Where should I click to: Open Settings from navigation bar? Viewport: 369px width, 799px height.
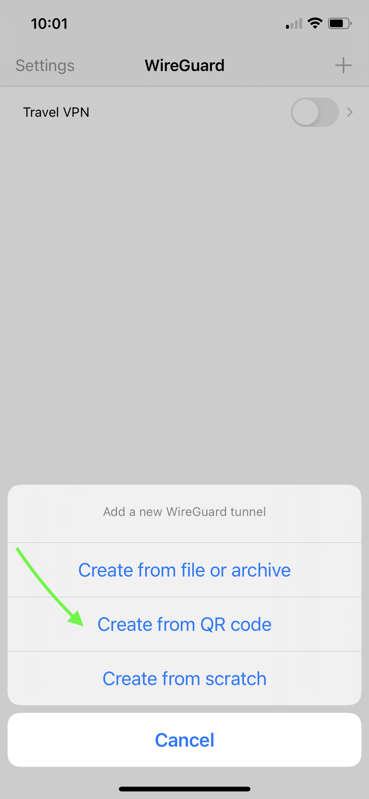coord(45,66)
